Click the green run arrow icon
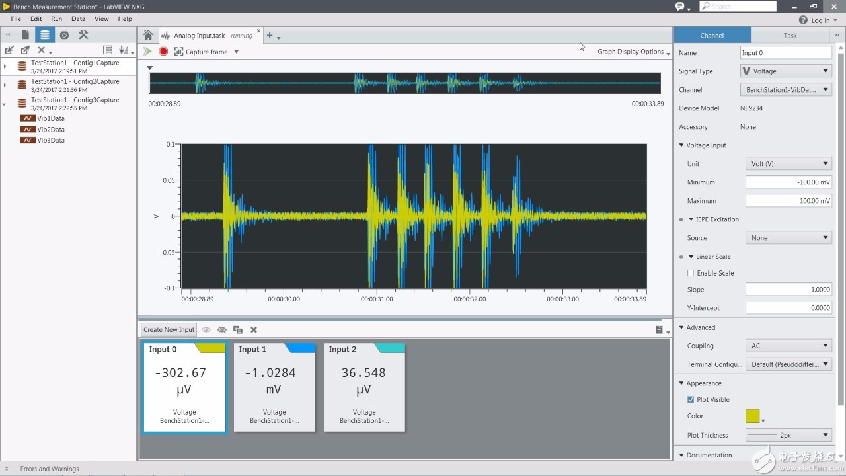The width and height of the screenshot is (846, 476). click(147, 52)
